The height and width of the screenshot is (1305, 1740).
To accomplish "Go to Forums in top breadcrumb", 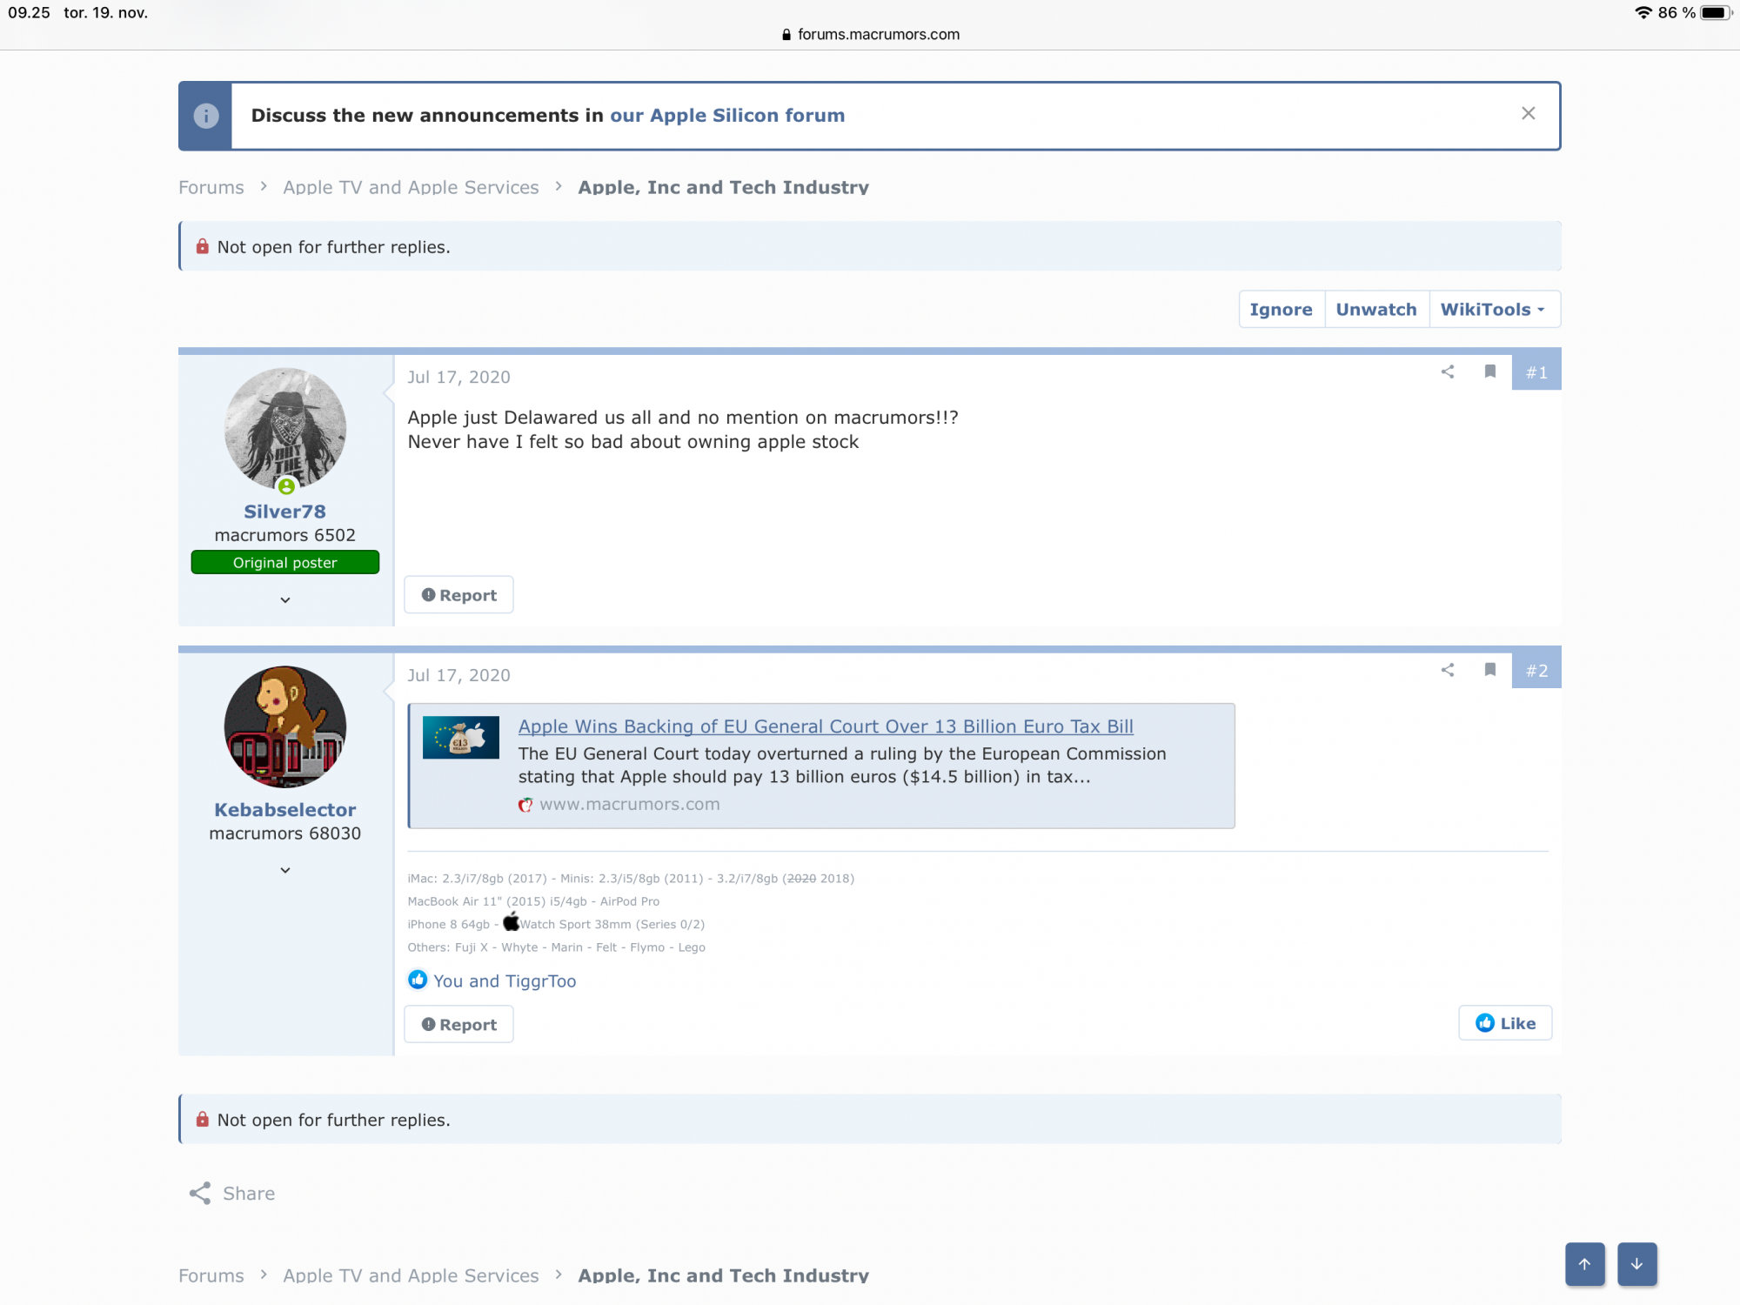I will pos(211,188).
